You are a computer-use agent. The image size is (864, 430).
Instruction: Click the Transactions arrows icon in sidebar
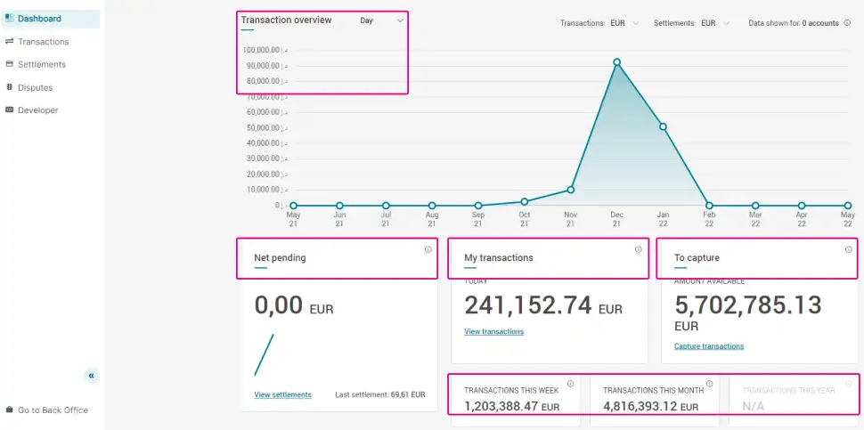click(x=9, y=42)
